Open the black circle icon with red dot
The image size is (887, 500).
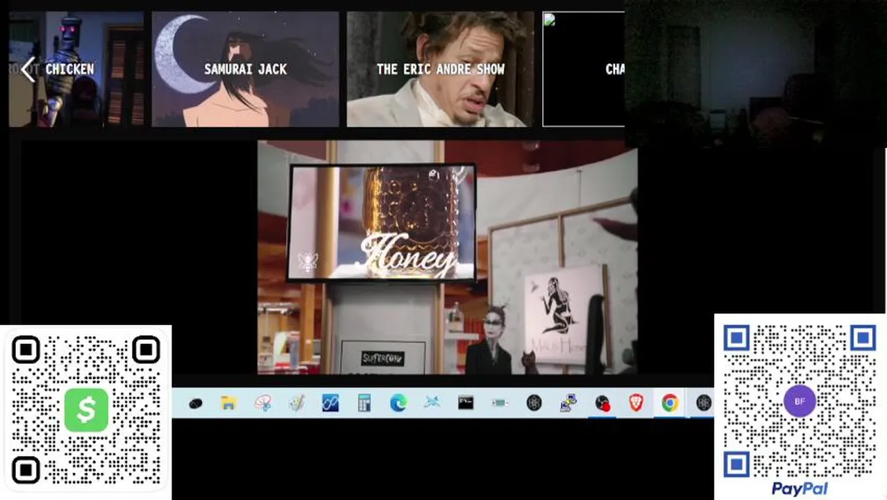click(602, 403)
